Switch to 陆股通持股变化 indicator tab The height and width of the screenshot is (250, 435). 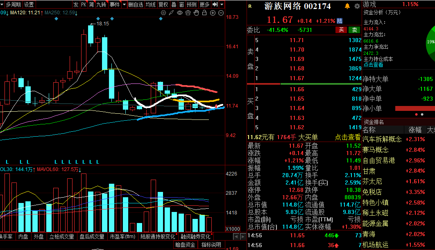pyautogui.click(x=158, y=236)
